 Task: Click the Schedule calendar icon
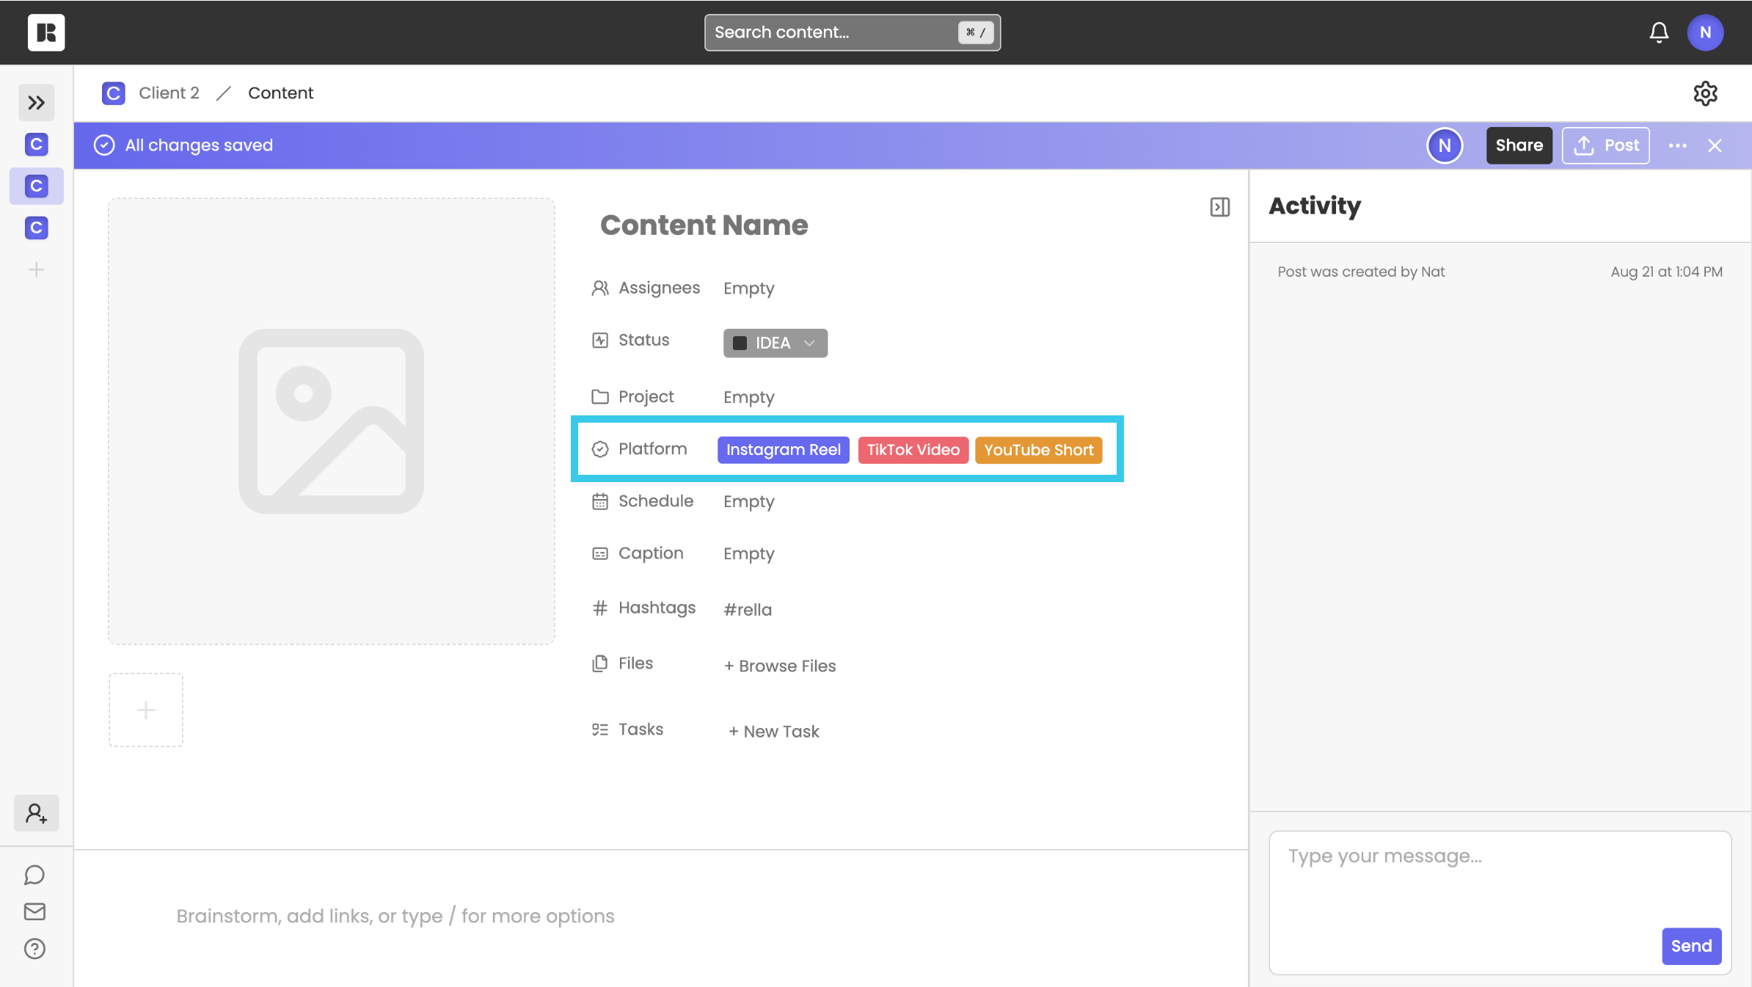[599, 500]
